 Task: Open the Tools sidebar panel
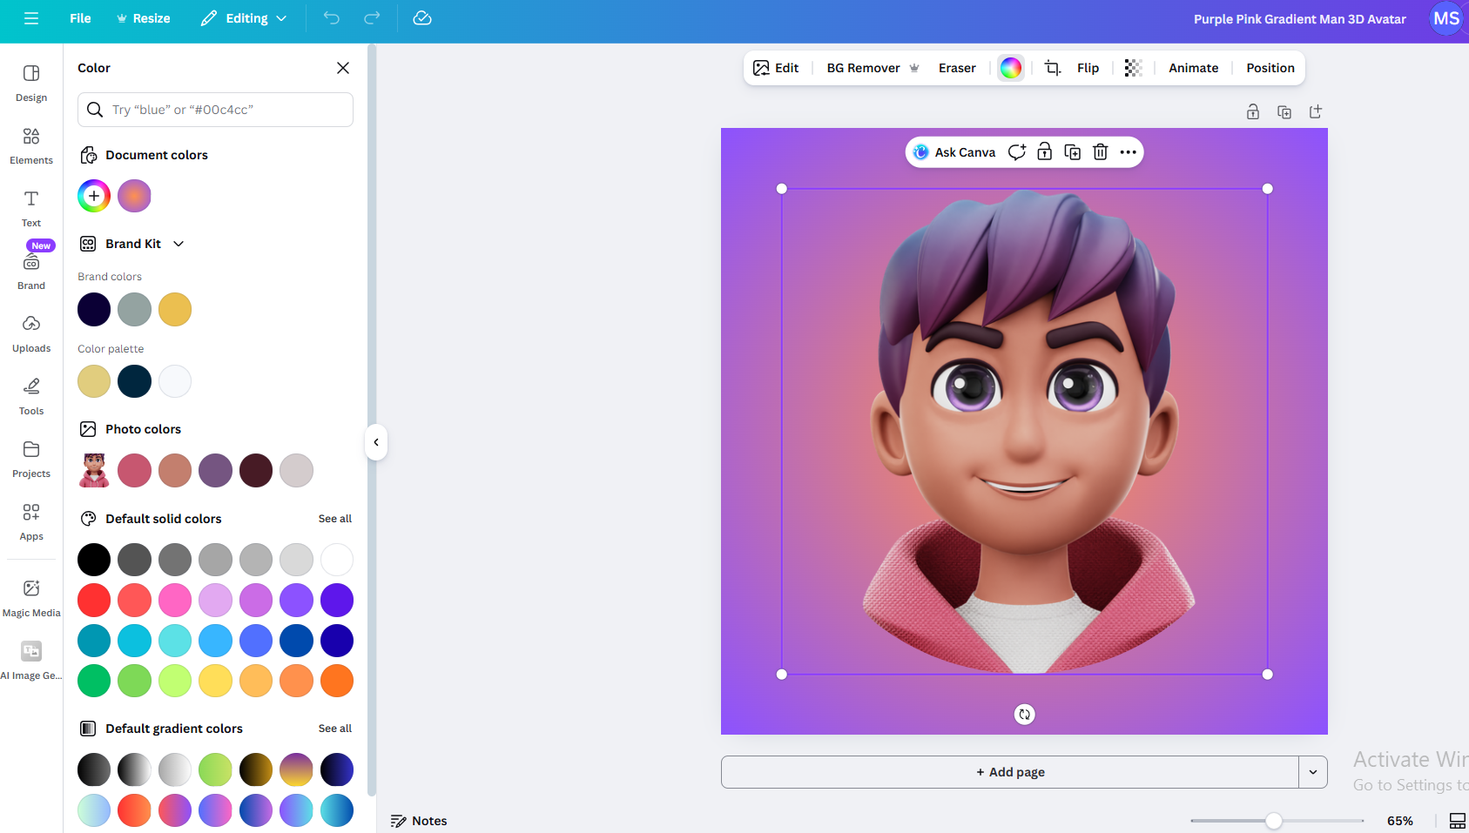pyautogui.click(x=31, y=396)
